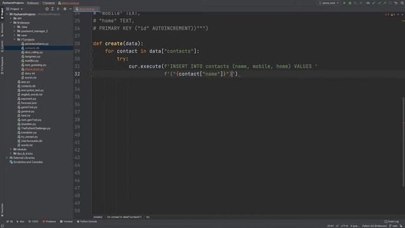
Task: Click the 'for contact in data' breadcrumb below the editor
Action: coord(124,217)
